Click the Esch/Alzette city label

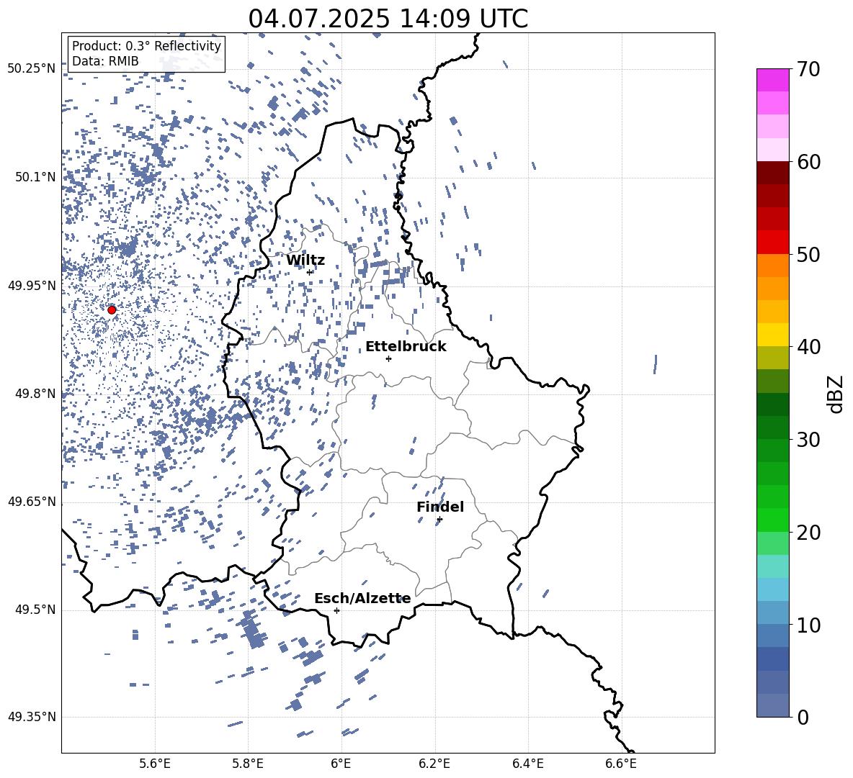point(362,599)
